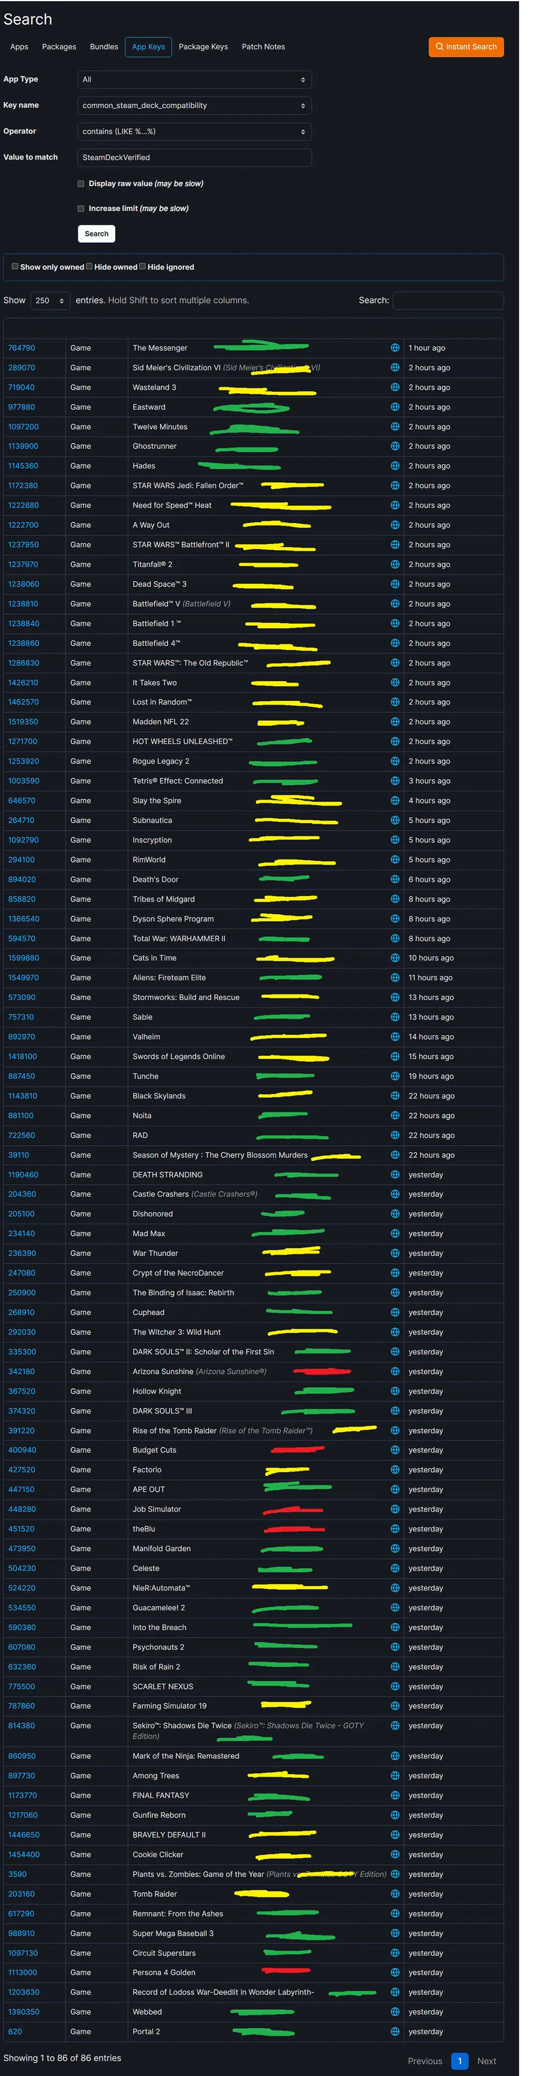Screen dimensions: 536x2076
Task: Click the globe icon for Slay the Spire
Action: click(x=395, y=800)
